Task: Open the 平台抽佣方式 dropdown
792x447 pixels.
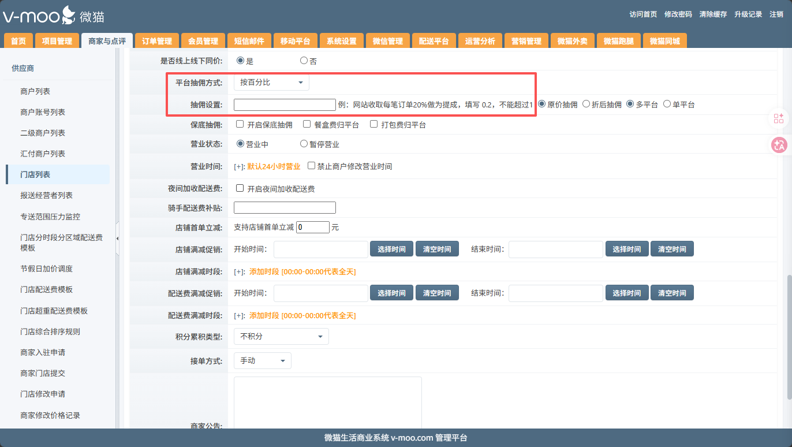Action: [271, 83]
